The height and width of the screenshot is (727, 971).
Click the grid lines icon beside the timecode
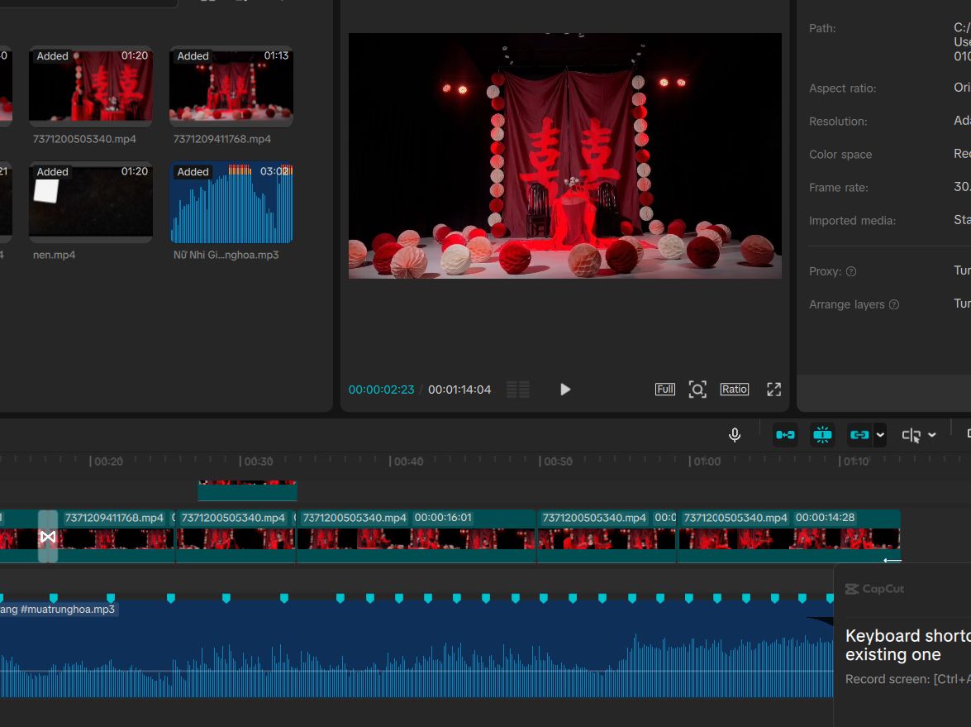(517, 390)
